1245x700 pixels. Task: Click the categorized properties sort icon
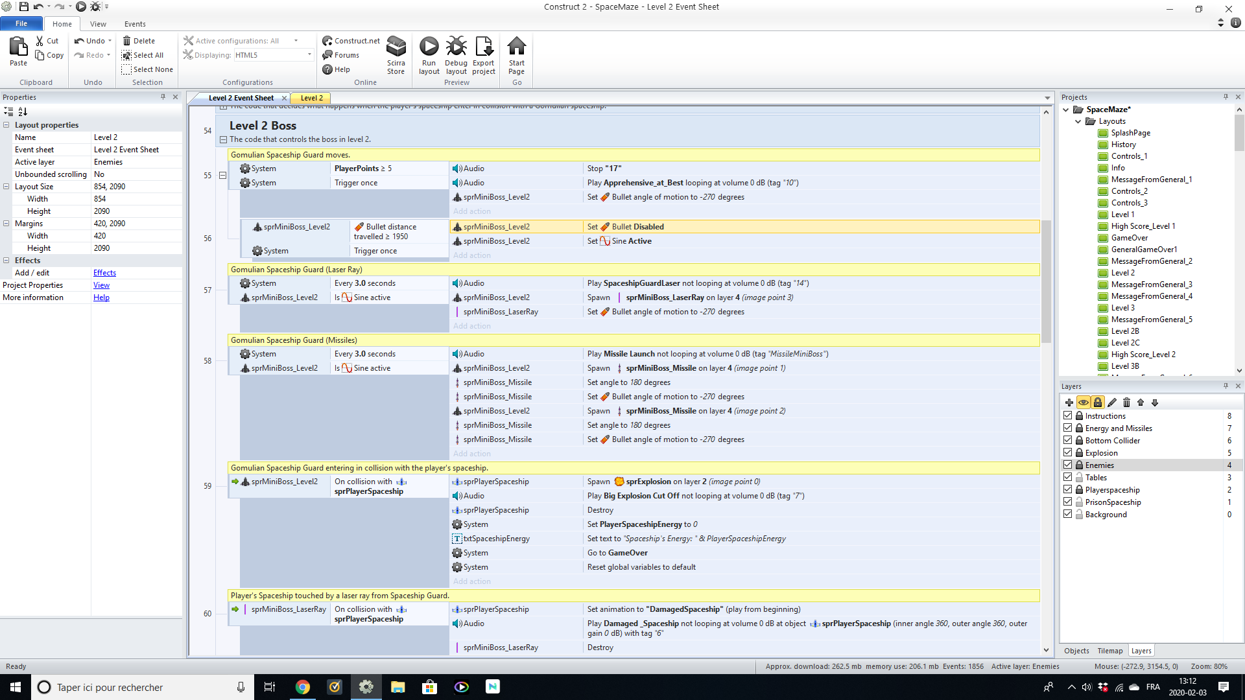tap(8, 111)
